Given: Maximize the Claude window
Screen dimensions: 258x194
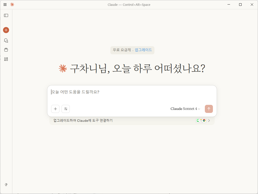Looking at the screenshot, I should point(240,5).
